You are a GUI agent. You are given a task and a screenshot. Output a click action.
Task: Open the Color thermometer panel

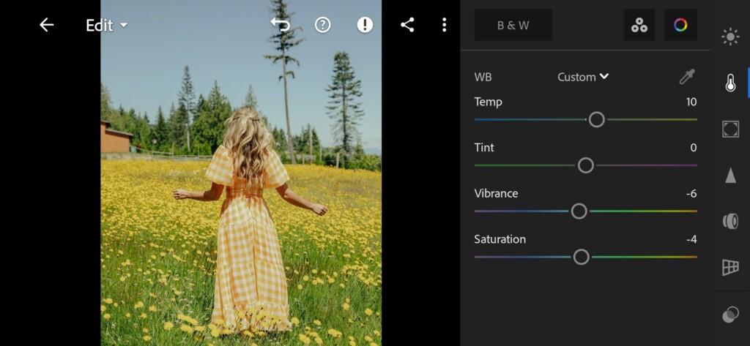pos(730,83)
